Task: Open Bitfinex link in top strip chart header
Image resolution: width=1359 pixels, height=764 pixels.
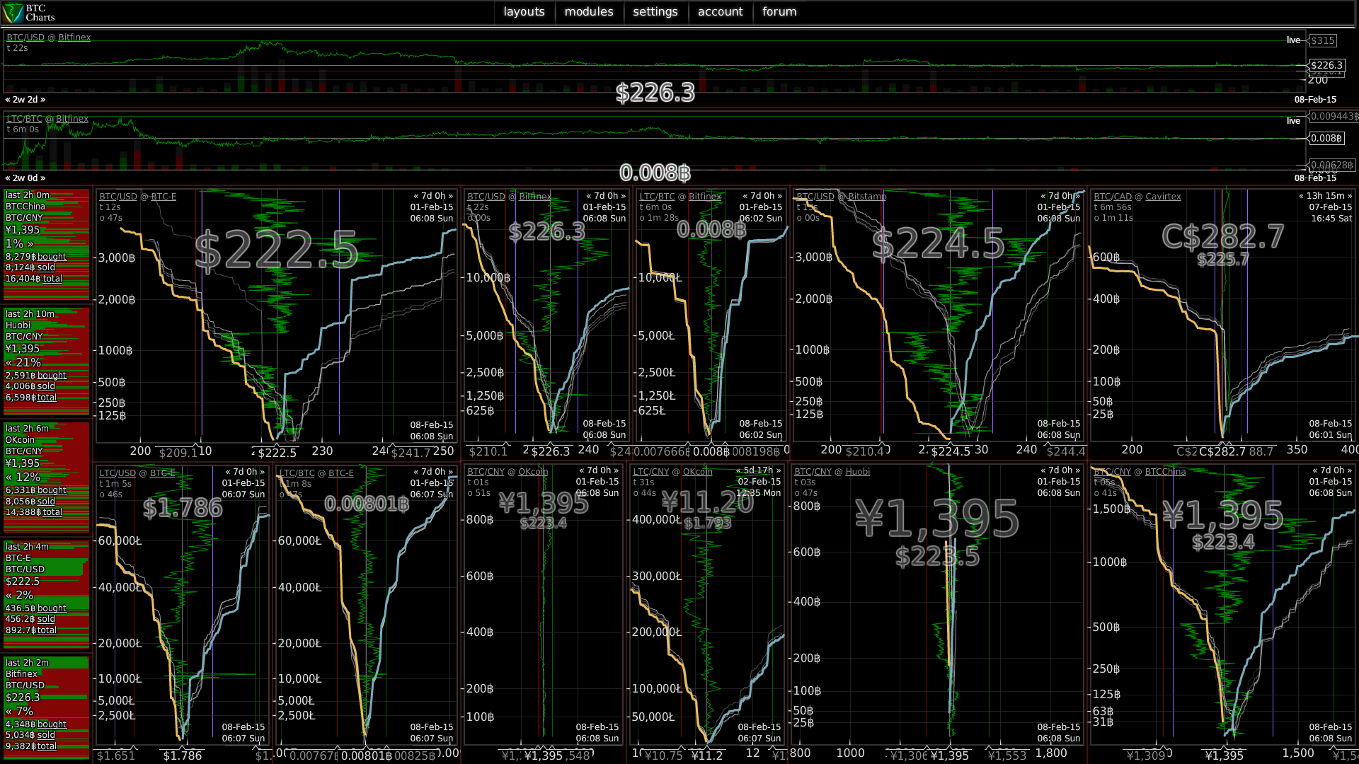Action: (x=74, y=37)
